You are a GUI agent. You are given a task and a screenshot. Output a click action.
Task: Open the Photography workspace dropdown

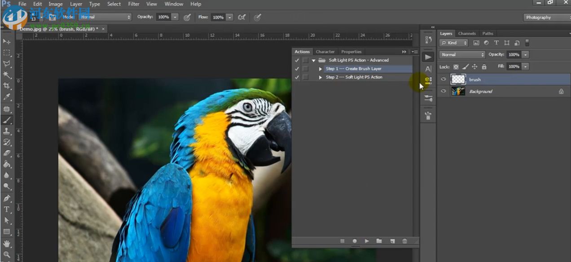click(x=546, y=17)
